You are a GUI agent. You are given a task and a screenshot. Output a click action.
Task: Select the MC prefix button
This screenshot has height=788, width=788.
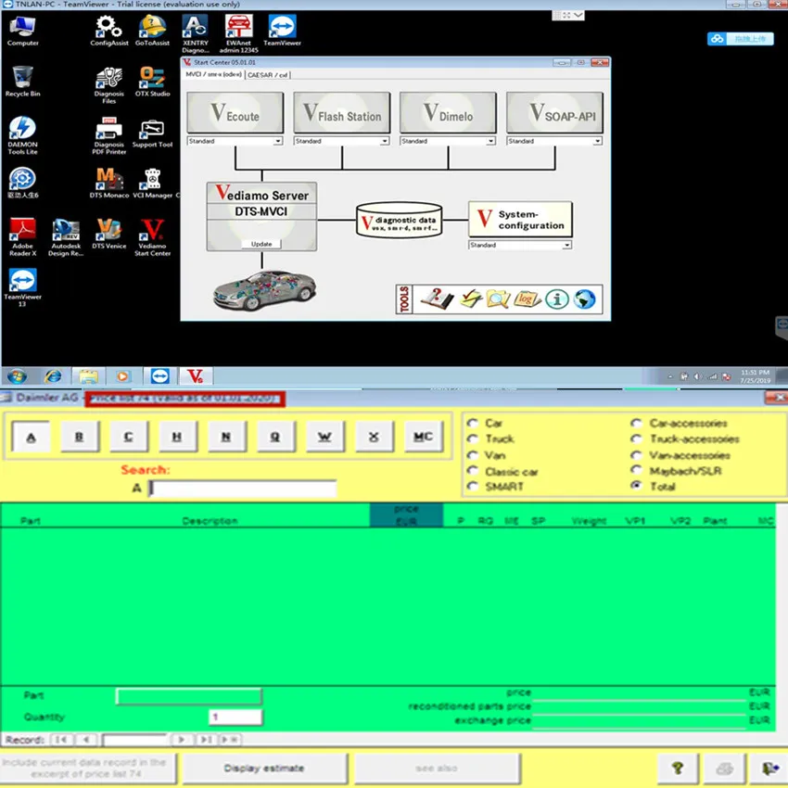pyautogui.click(x=423, y=437)
